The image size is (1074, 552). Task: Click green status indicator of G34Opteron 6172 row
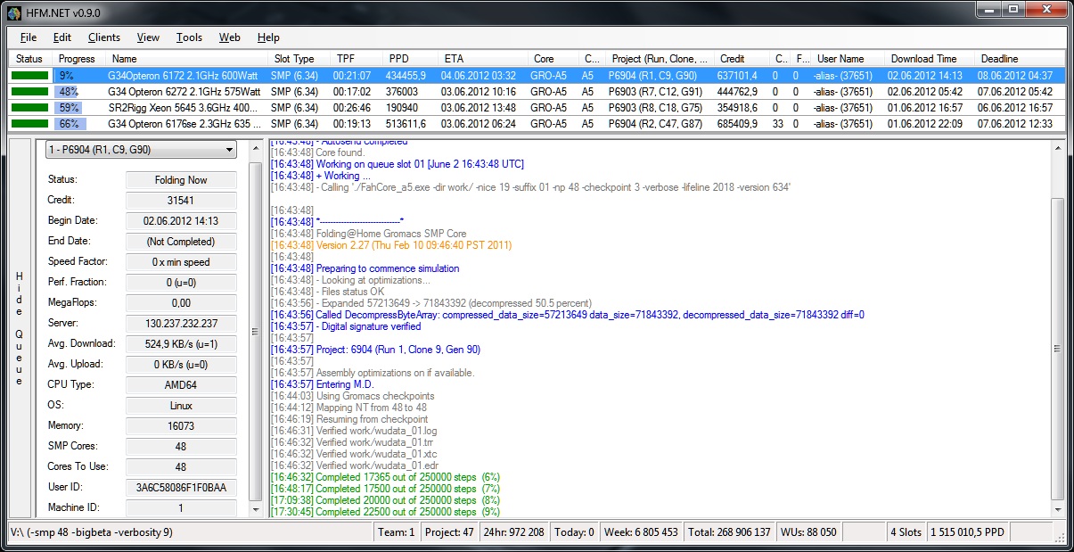tap(29, 76)
